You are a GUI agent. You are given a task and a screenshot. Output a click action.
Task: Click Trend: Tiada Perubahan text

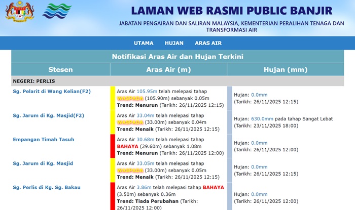148,201
